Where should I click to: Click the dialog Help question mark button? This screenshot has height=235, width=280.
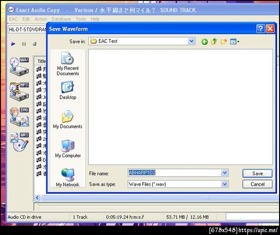[260, 28]
